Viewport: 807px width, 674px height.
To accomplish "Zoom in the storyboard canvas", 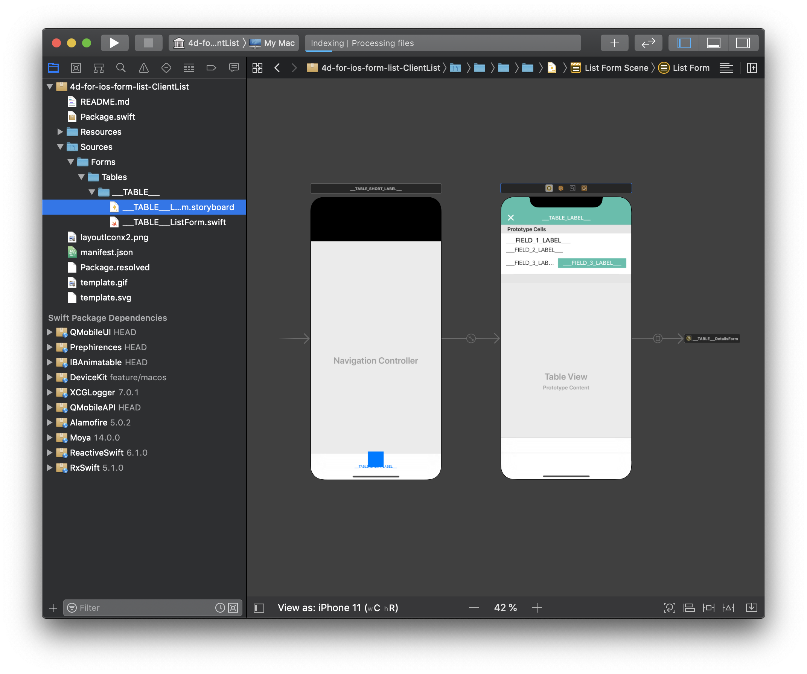I will [x=537, y=608].
